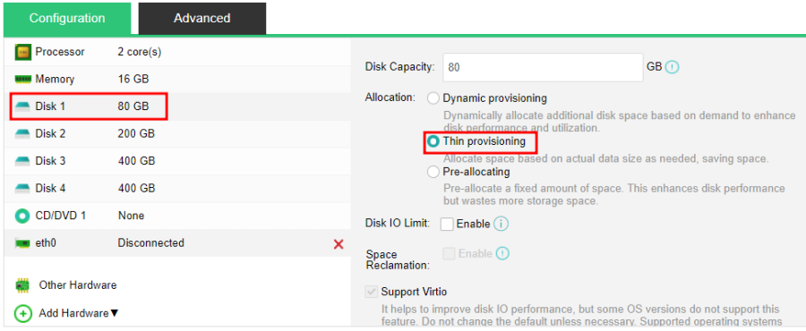Toggle the Support Virtio checkbox

pyautogui.click(x=371, y=292)
